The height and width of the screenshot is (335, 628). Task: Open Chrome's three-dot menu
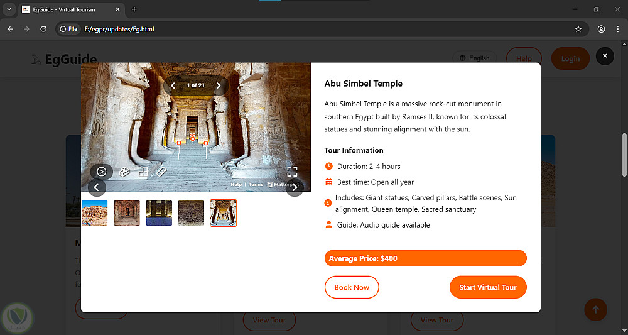(x=618, y=29)
